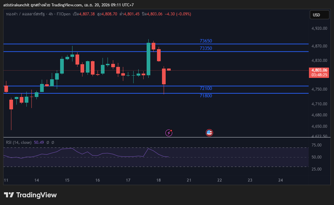Click the 4h interval in the chart legend
The image size is (334, 205).
[x=51, y=14]
